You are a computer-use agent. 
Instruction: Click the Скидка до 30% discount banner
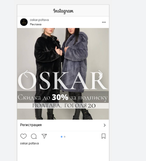tap(63, 97)
